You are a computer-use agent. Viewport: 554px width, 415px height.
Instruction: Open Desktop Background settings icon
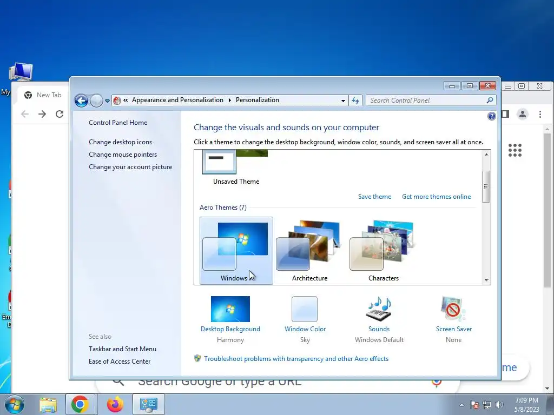[x=230, y=309]
